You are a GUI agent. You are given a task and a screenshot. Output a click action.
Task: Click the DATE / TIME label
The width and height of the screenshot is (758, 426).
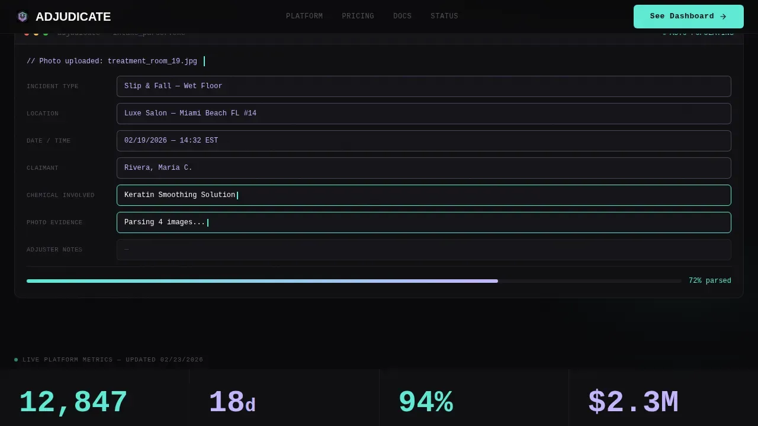(49, 141)
